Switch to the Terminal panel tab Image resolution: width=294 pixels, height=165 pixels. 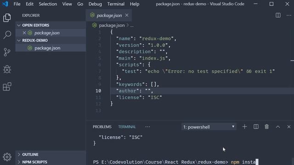click(x=127, y=127)
